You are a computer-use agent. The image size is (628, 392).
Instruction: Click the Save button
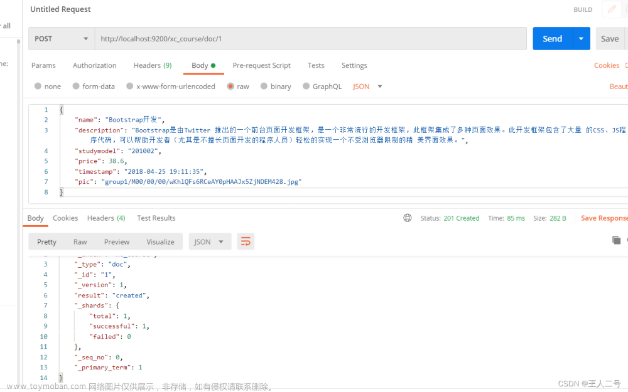tap(610, 39)
